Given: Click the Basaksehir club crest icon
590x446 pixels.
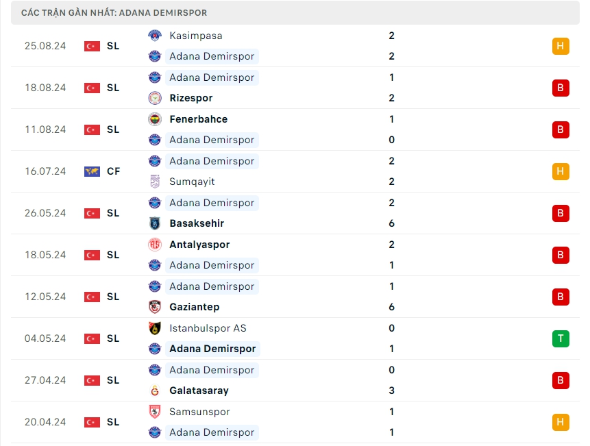Looking at the screenshot, I should pyautogui.click(x=155, y=223).
